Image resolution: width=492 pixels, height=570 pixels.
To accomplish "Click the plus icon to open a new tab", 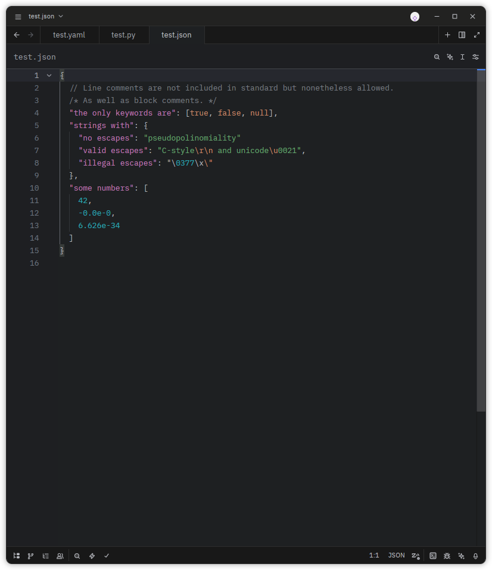I will click(448, 35).
